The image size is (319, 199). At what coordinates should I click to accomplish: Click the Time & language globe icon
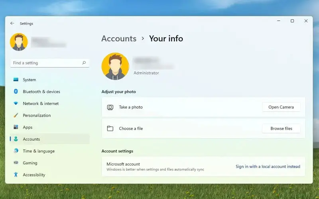pos(16,151)
